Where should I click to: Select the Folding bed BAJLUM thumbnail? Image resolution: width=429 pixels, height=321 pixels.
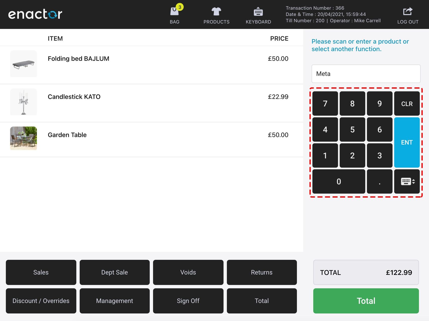pyautogui.click(x=23, y=64)
